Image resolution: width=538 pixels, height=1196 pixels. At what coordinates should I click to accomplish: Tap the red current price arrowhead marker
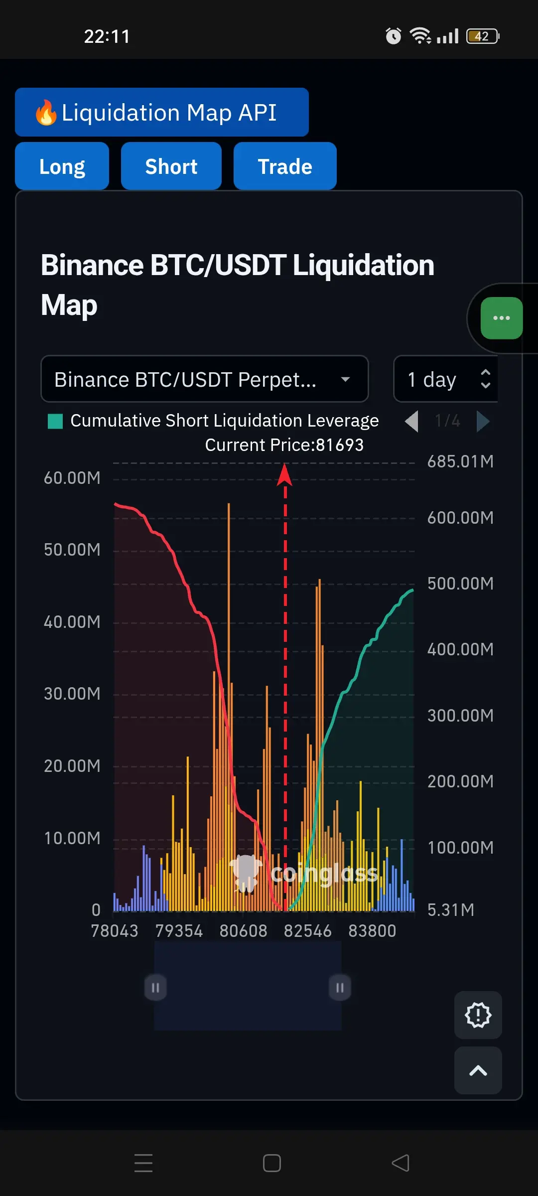[284, 474]
